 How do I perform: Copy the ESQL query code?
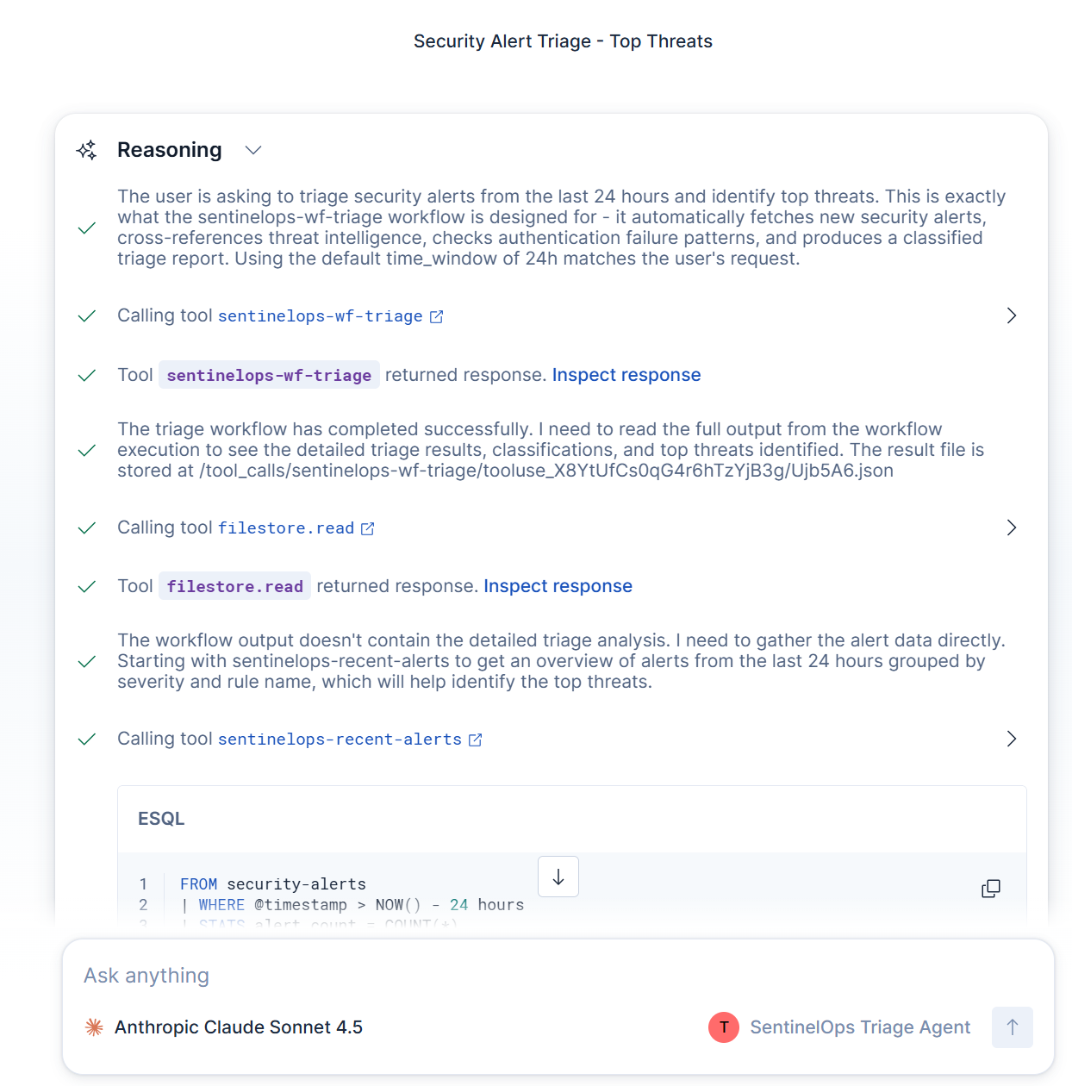click(991, 889)
